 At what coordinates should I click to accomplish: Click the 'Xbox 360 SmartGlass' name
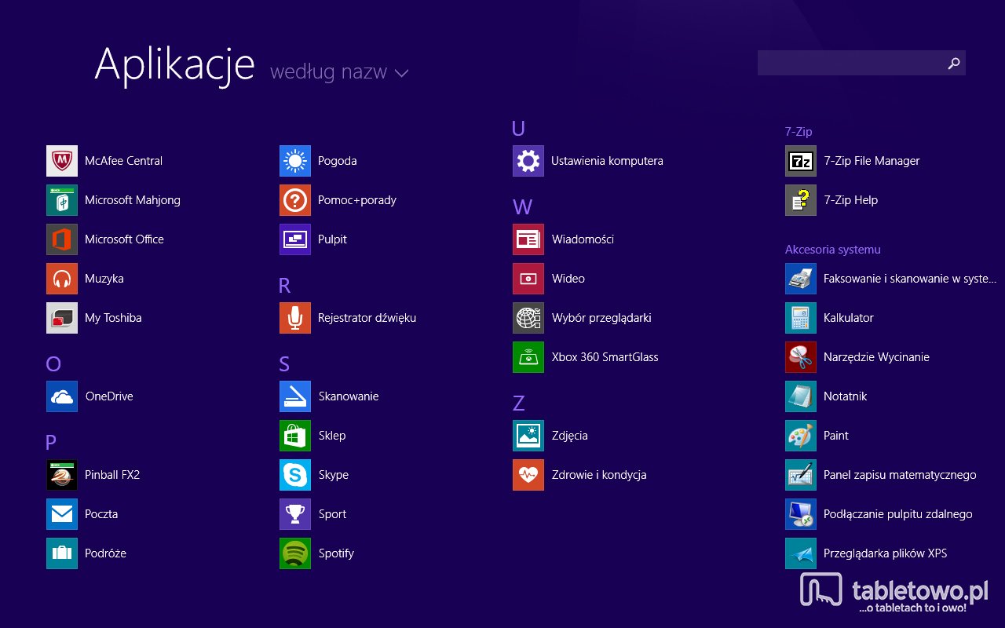[605, 357]
